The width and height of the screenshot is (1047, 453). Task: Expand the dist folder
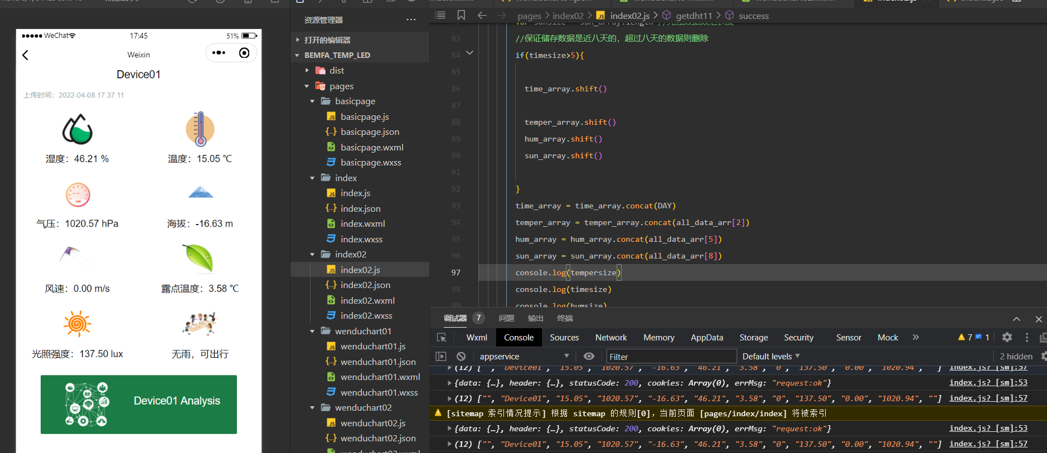337,71
